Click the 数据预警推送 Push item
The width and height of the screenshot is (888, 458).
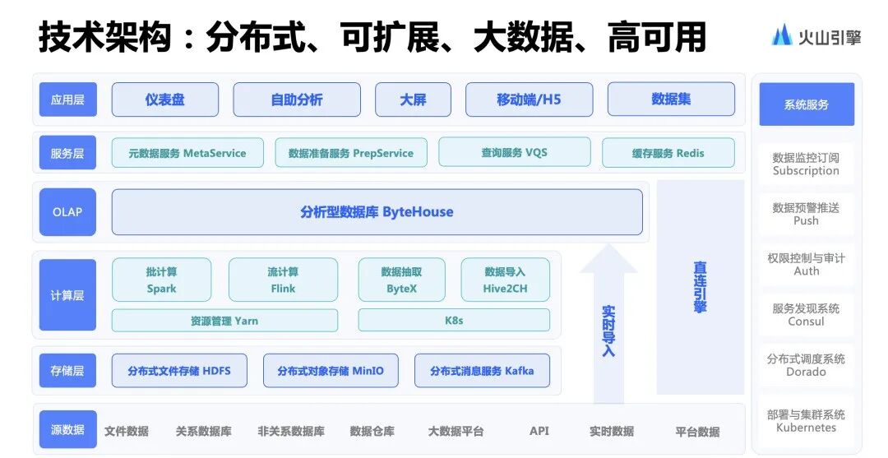[x=806, y=214]
